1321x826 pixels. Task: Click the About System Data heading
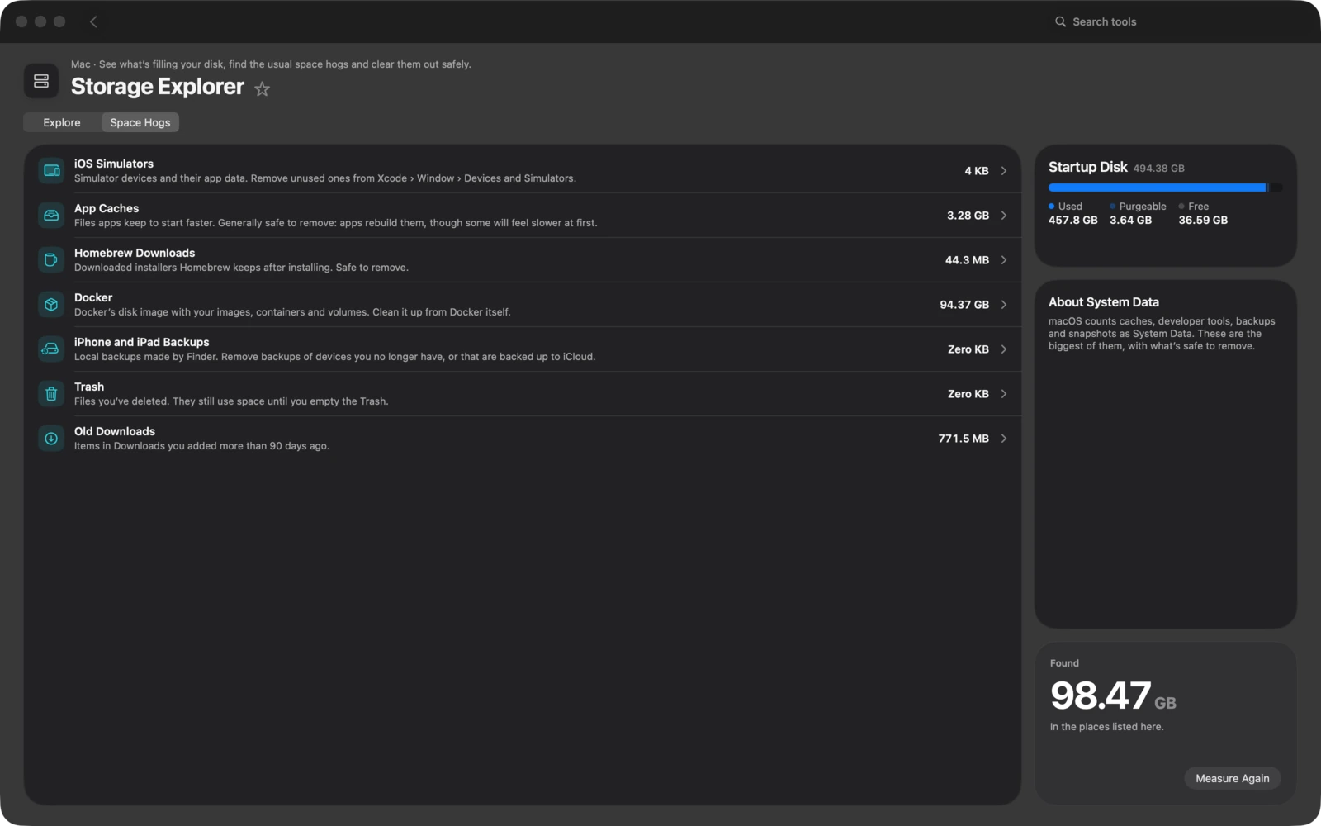click(1104, 302)
